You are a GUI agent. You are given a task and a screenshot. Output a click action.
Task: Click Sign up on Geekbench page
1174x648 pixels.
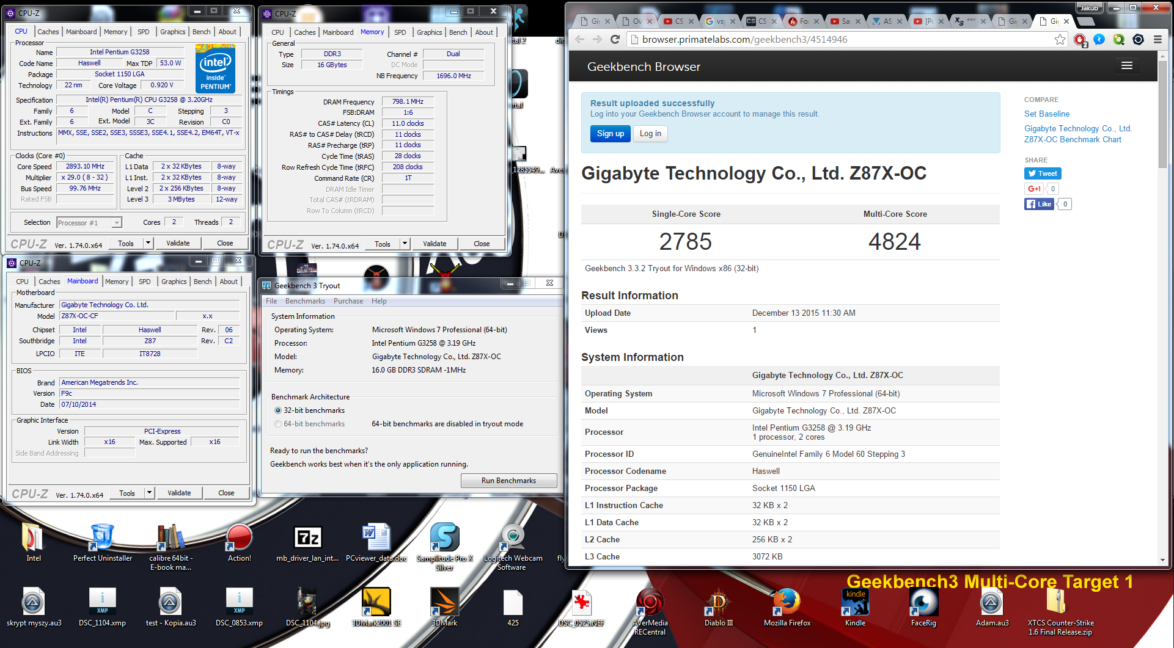click(611, 134)
